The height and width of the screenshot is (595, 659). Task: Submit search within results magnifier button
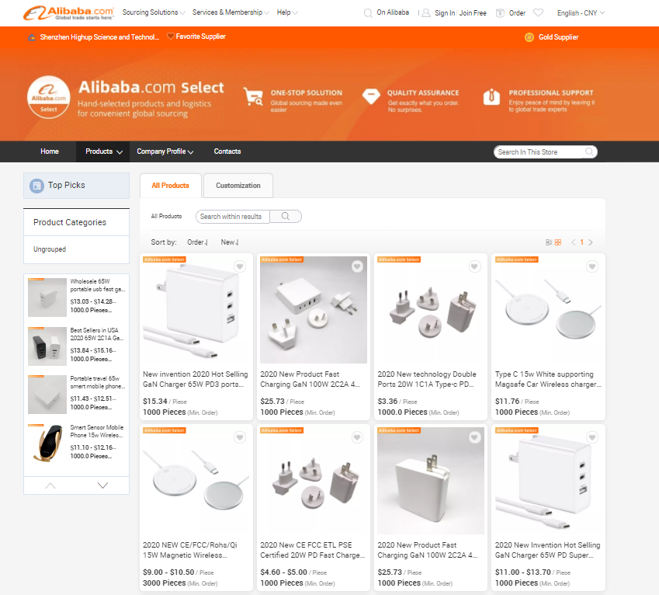point(286,217)
